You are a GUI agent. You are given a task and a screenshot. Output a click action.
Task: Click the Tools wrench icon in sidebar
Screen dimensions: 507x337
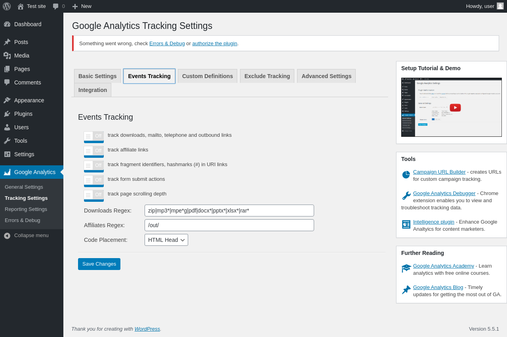[7, 141]
